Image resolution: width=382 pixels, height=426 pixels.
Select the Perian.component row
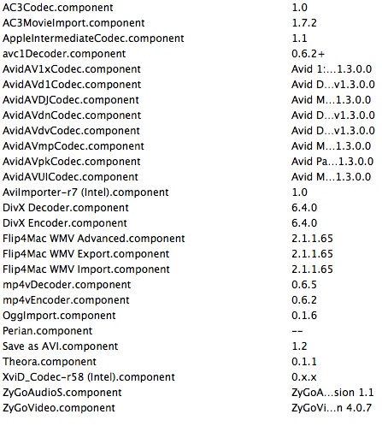[x=191, y=331]
